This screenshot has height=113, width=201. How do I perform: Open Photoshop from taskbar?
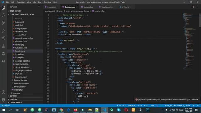click(148, 110)
